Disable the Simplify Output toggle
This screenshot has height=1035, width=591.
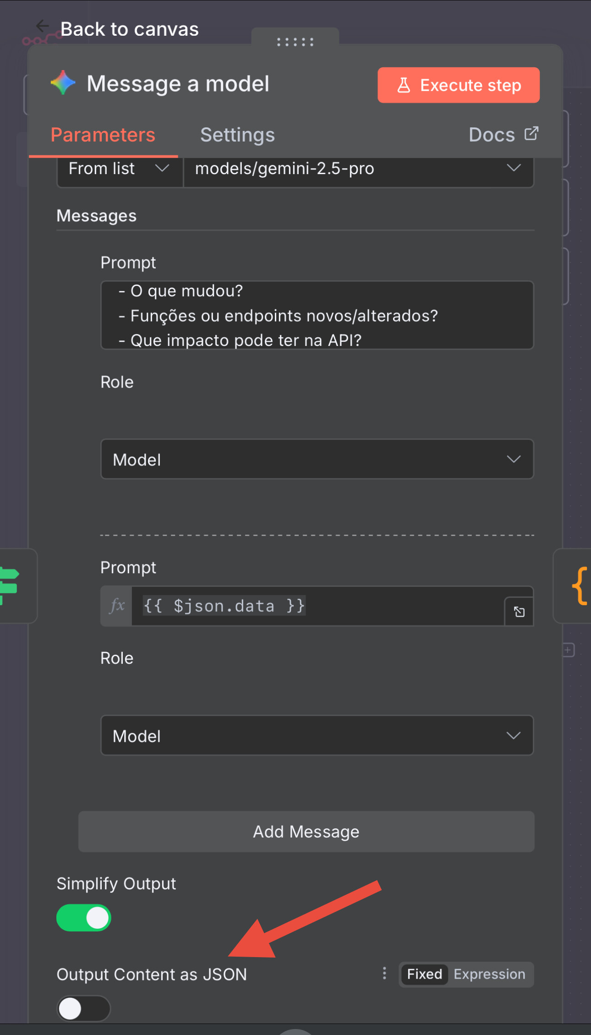84,918
